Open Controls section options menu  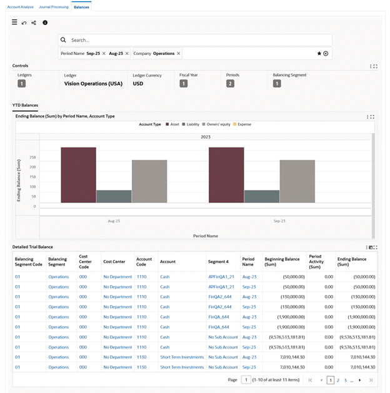pyautogui.click(x=371, y=66)
